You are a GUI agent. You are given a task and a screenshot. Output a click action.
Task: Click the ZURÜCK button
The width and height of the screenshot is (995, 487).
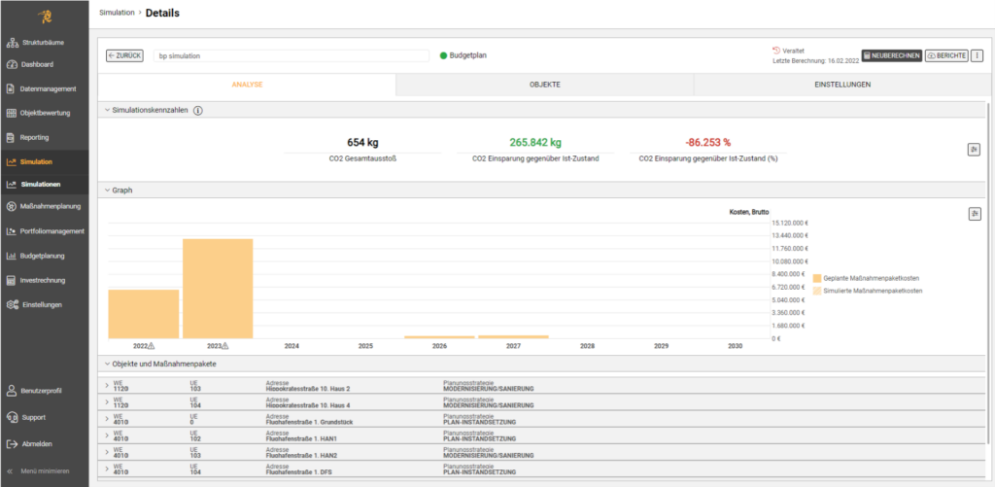click(124, 55)
